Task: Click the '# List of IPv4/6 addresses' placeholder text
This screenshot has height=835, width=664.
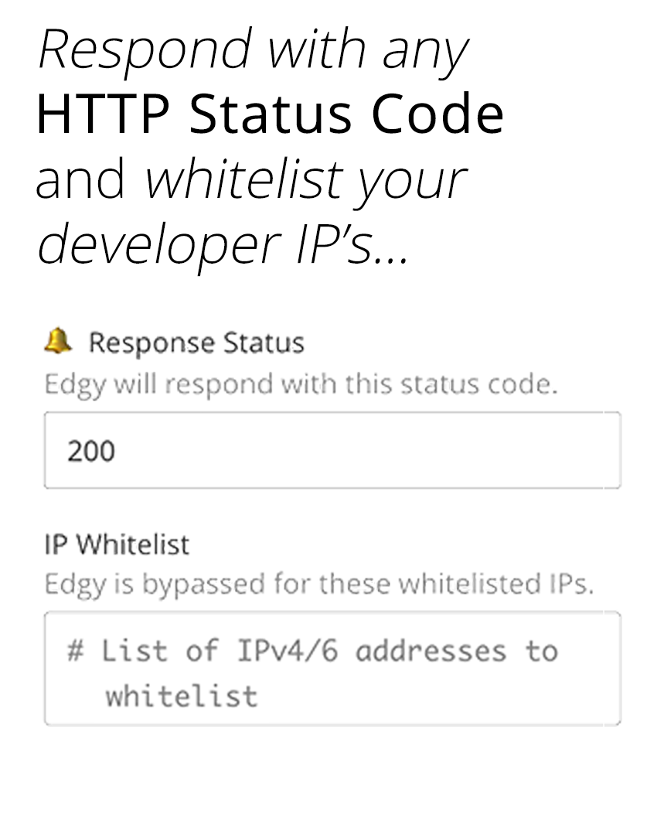Action: point(312,651)
